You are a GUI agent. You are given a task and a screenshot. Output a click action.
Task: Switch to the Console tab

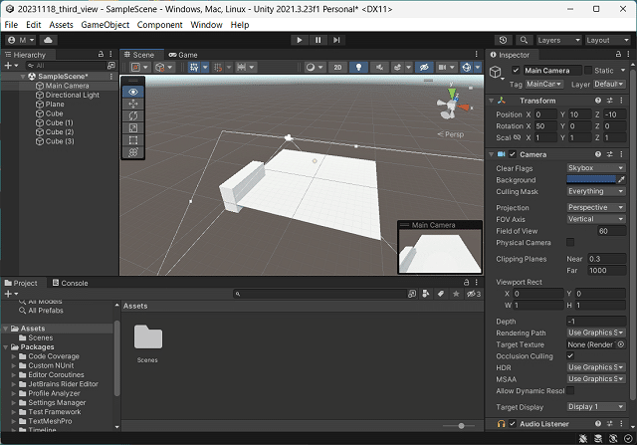click(71, 283)
